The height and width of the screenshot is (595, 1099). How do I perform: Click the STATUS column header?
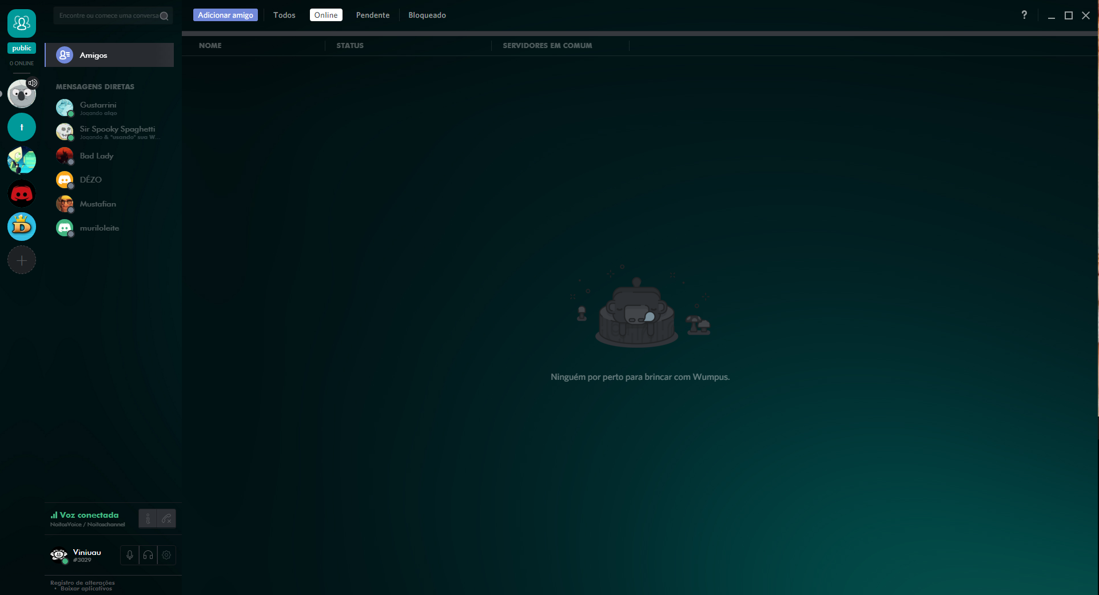pos(350,45)
